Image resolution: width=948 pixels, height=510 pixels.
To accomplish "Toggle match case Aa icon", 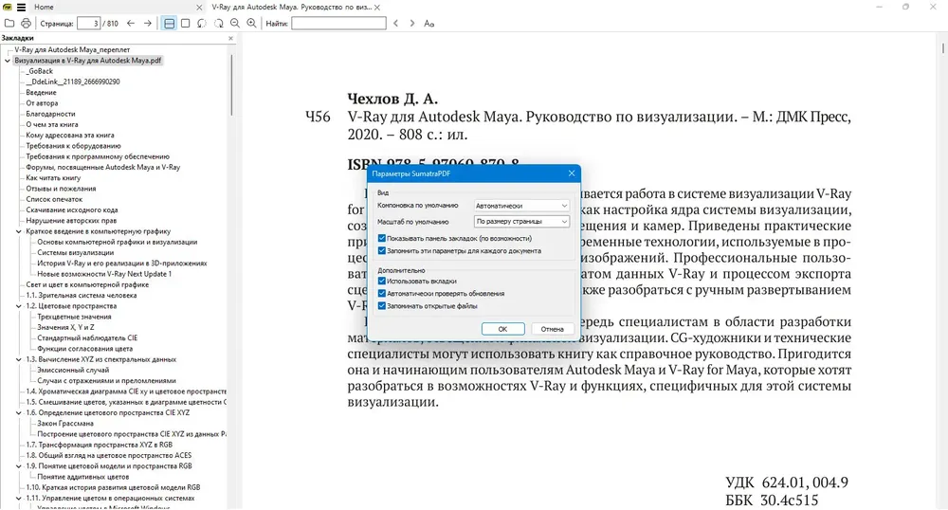I will 428,23.
